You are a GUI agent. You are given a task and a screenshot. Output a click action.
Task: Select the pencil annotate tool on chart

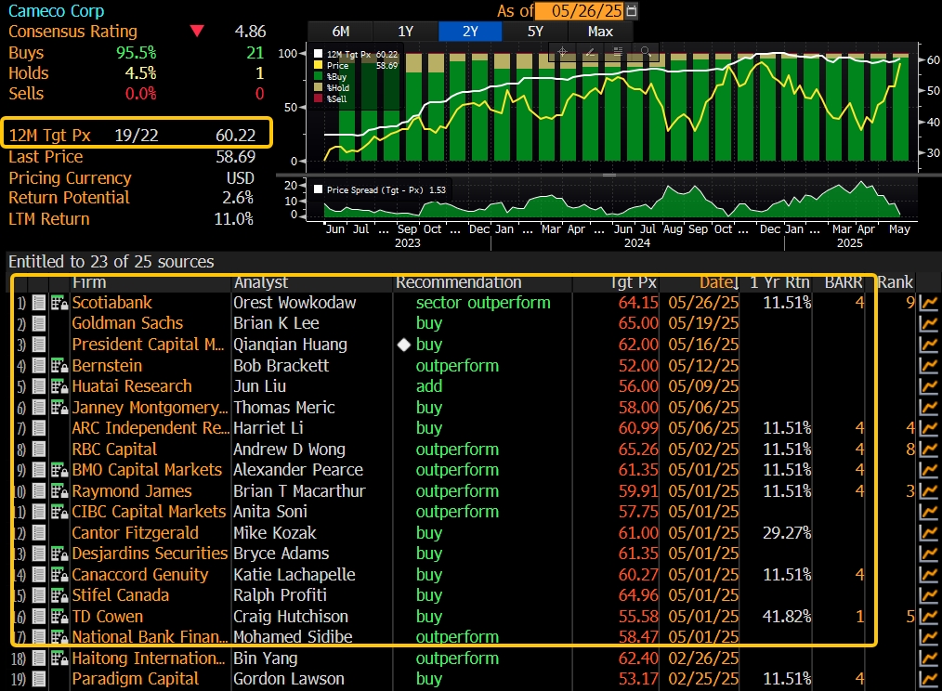click(x=589, y=52)
